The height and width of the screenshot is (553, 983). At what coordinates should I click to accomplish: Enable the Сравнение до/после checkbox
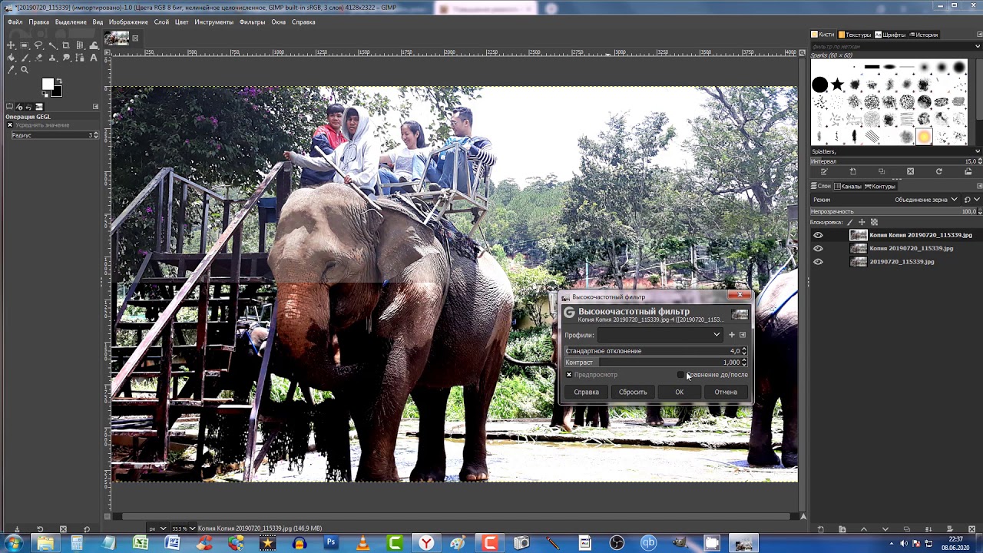(680, 375)
